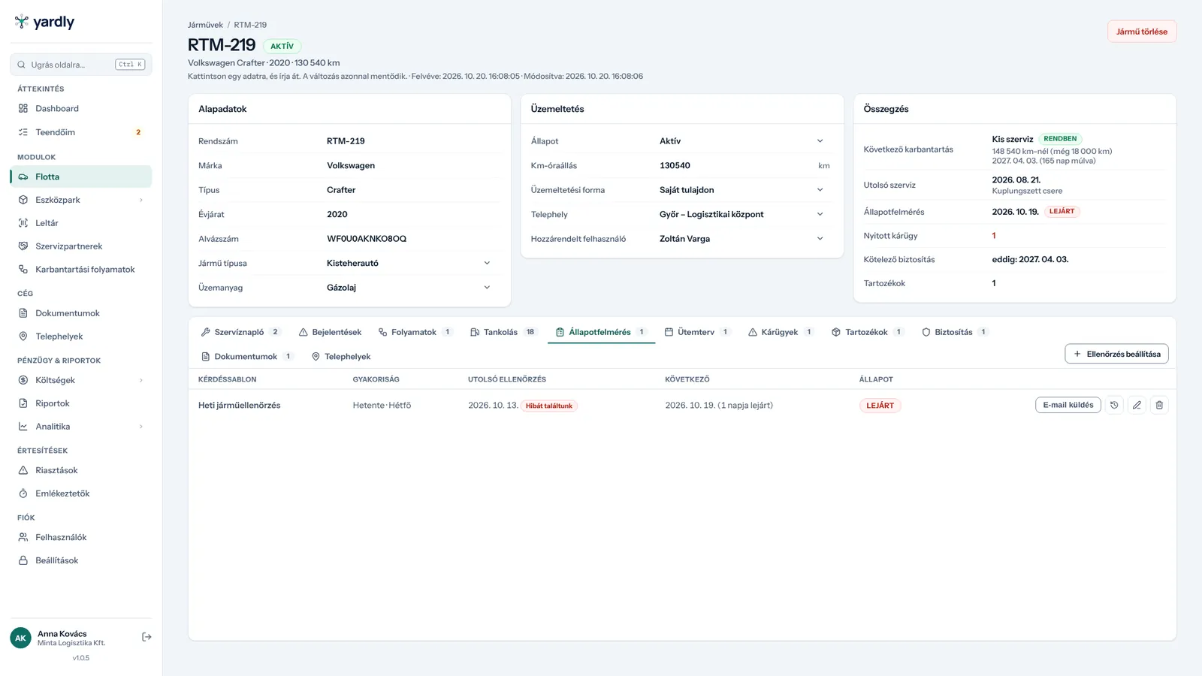Go to Teendőim in sidebar
Viewport: 1202px width, 676px height.
click(x=81, y=132)
